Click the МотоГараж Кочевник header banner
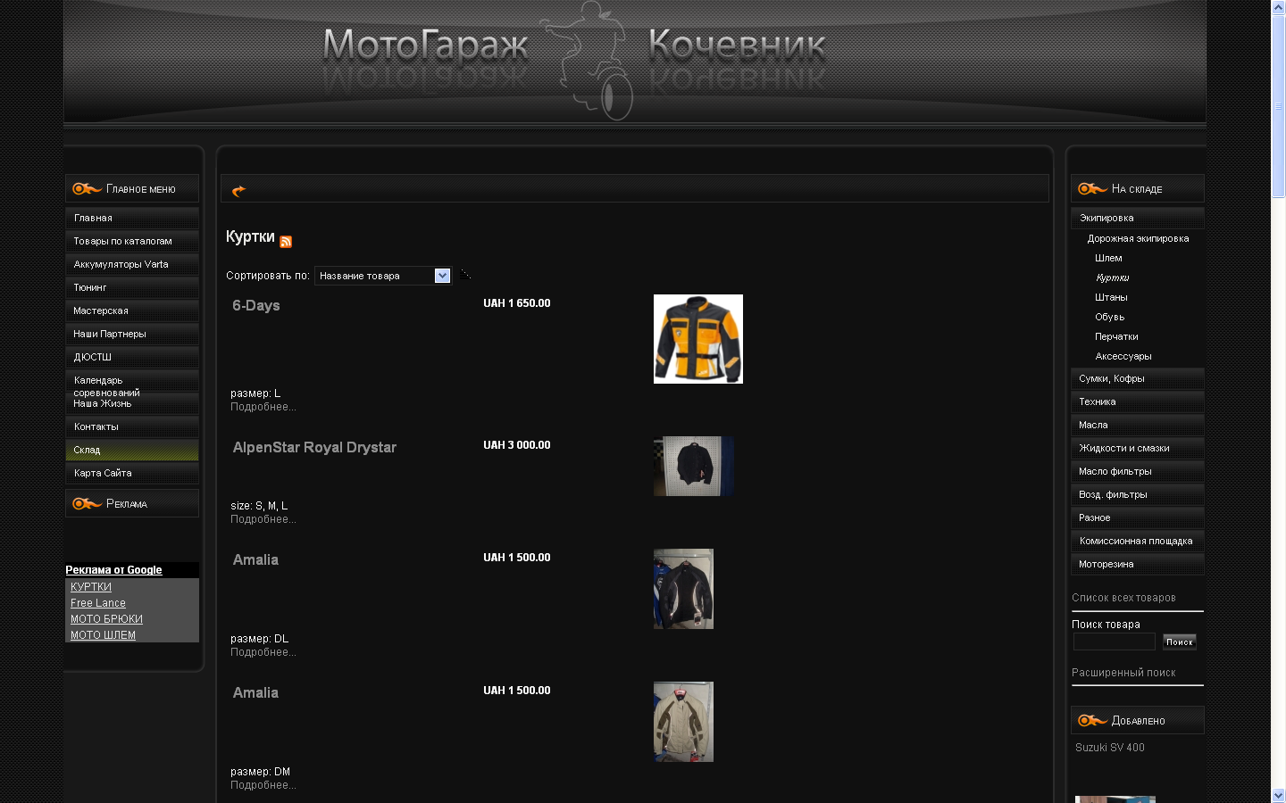 pyautogui.click(x=635, y=61)
